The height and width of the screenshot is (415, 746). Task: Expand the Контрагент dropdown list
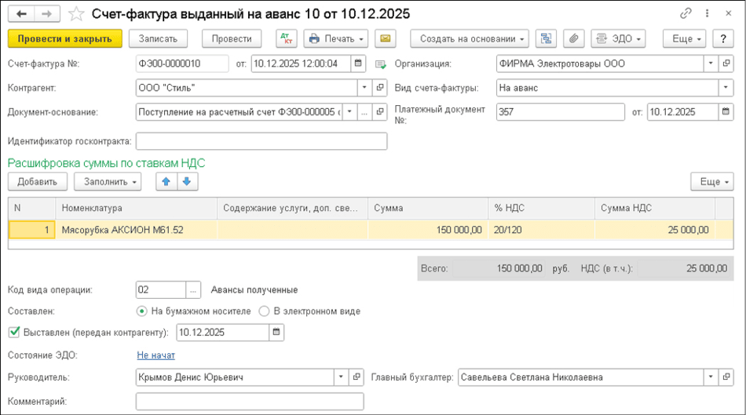coord(364,88)
